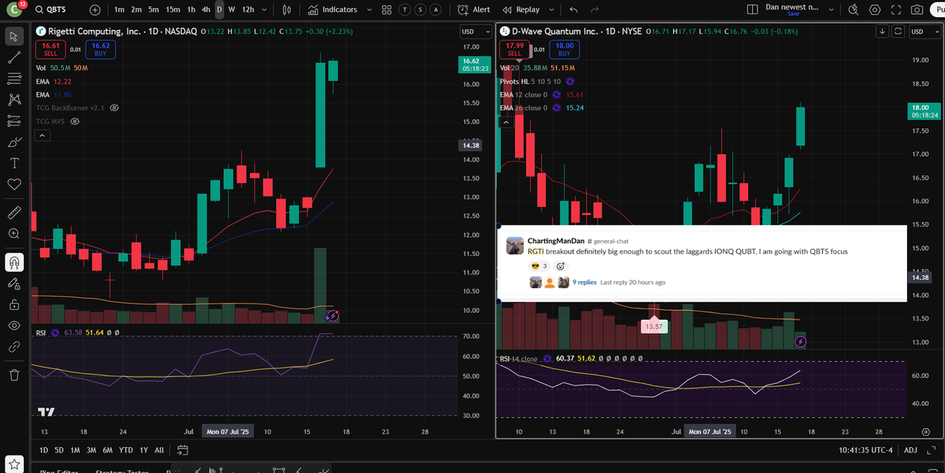This screenshot has height=473, width=945.
Task: Select the 4h timeframe
Action: tap(206, 10)
